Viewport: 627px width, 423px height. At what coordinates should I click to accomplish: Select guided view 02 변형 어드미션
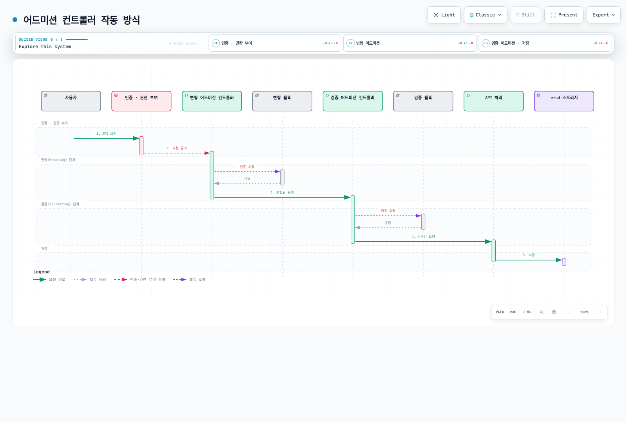pos(410,43)
